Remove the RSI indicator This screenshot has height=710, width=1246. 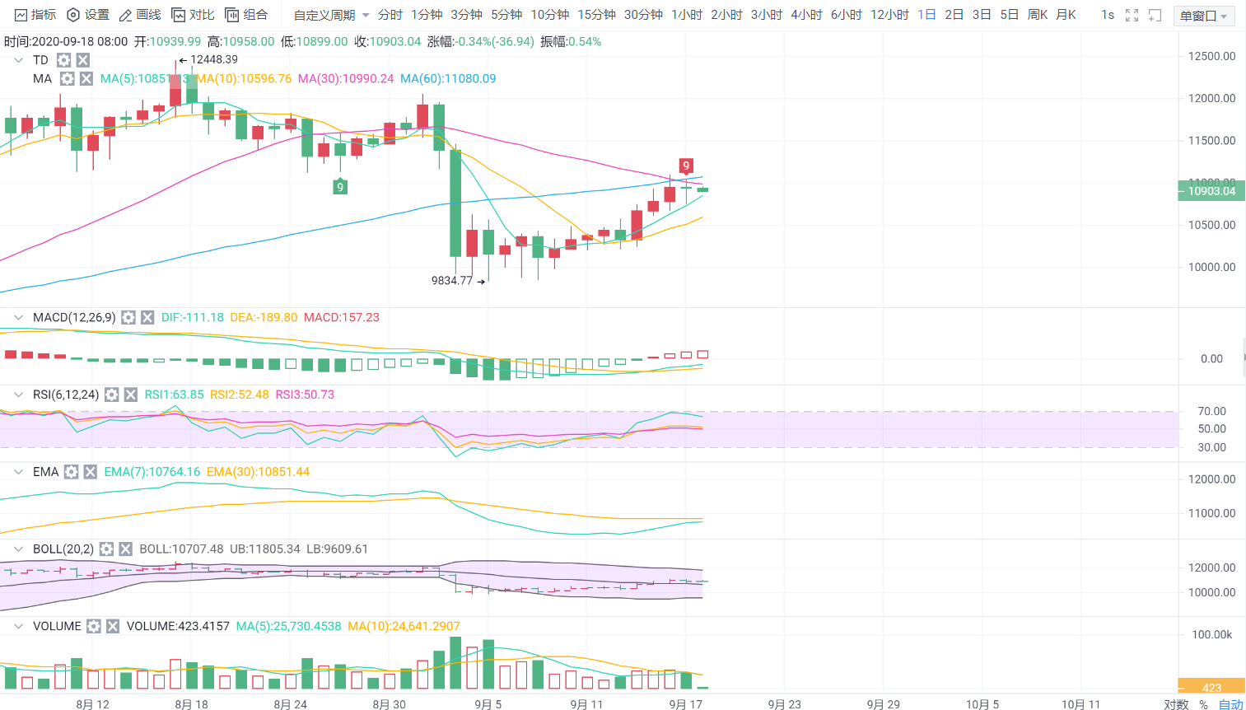(x=130, y=395)
